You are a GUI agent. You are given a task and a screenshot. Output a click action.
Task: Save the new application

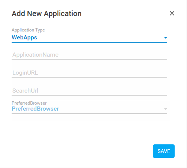(164, 151)
